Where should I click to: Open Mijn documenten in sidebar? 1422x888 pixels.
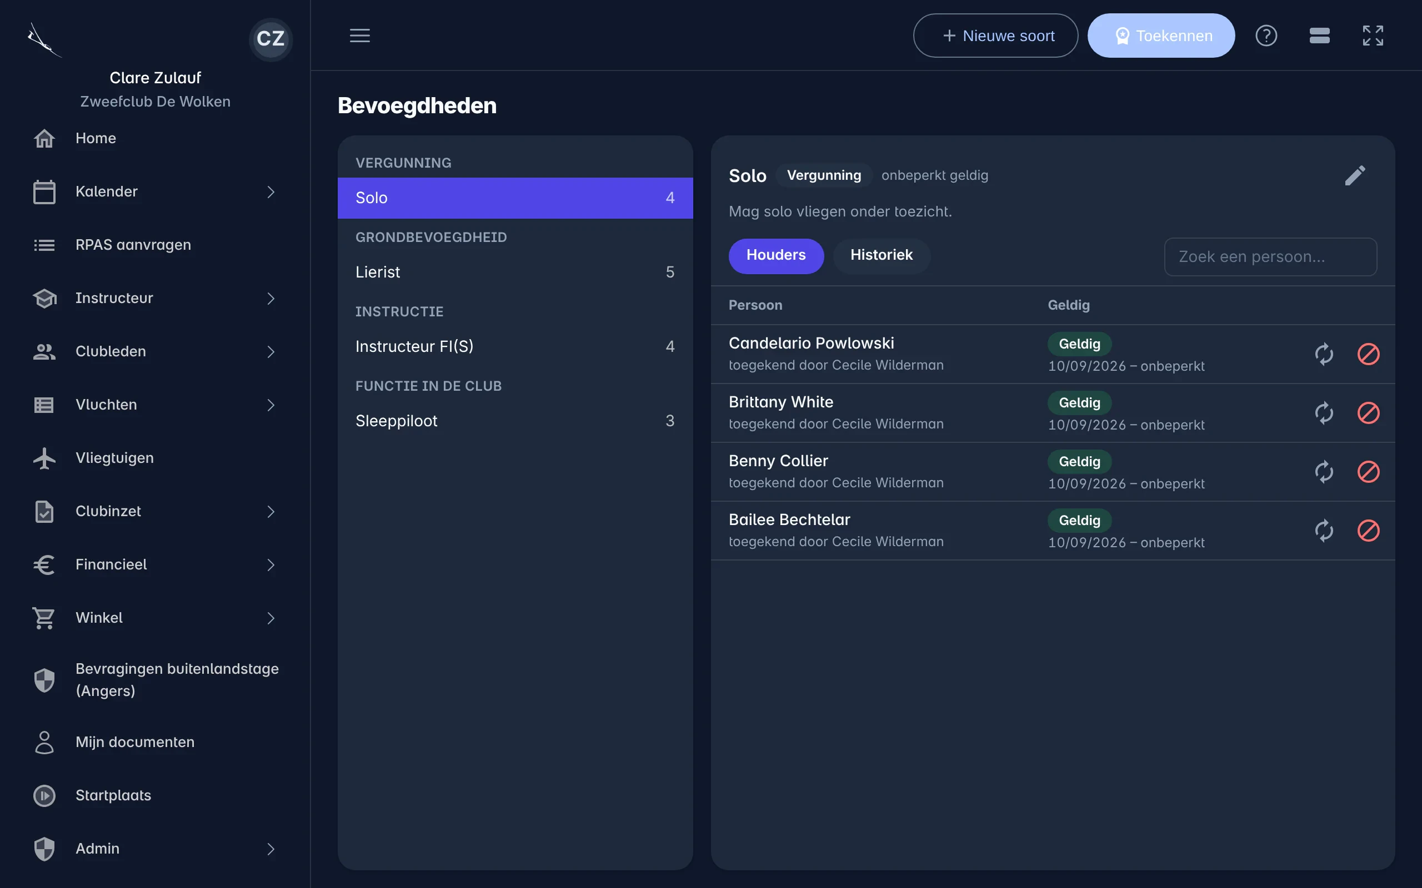(155, 743)
